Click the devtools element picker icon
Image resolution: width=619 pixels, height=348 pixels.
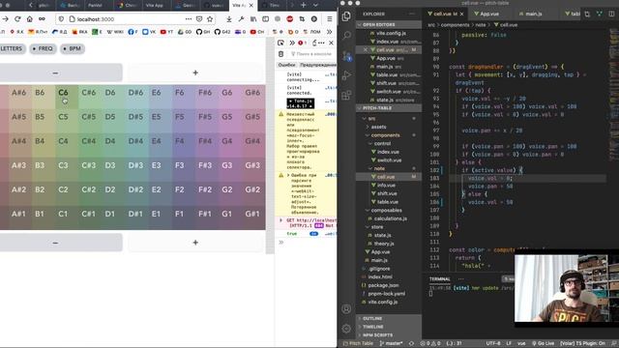coord(280,43)
